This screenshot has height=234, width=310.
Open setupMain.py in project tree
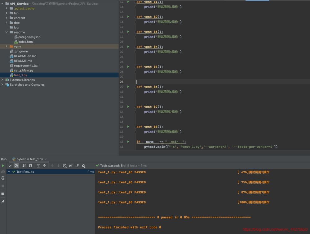coord(24,70)
